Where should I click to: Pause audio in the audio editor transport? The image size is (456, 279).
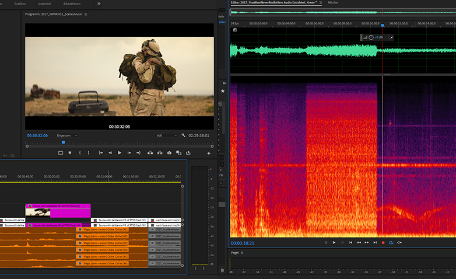pos(342,242)
